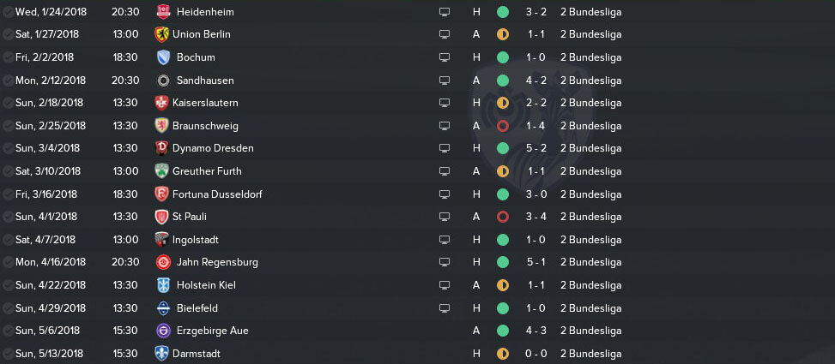This screenshot has width=835, height=364.
Task: Click the Bochum club badge
Action: click(163, 57)
